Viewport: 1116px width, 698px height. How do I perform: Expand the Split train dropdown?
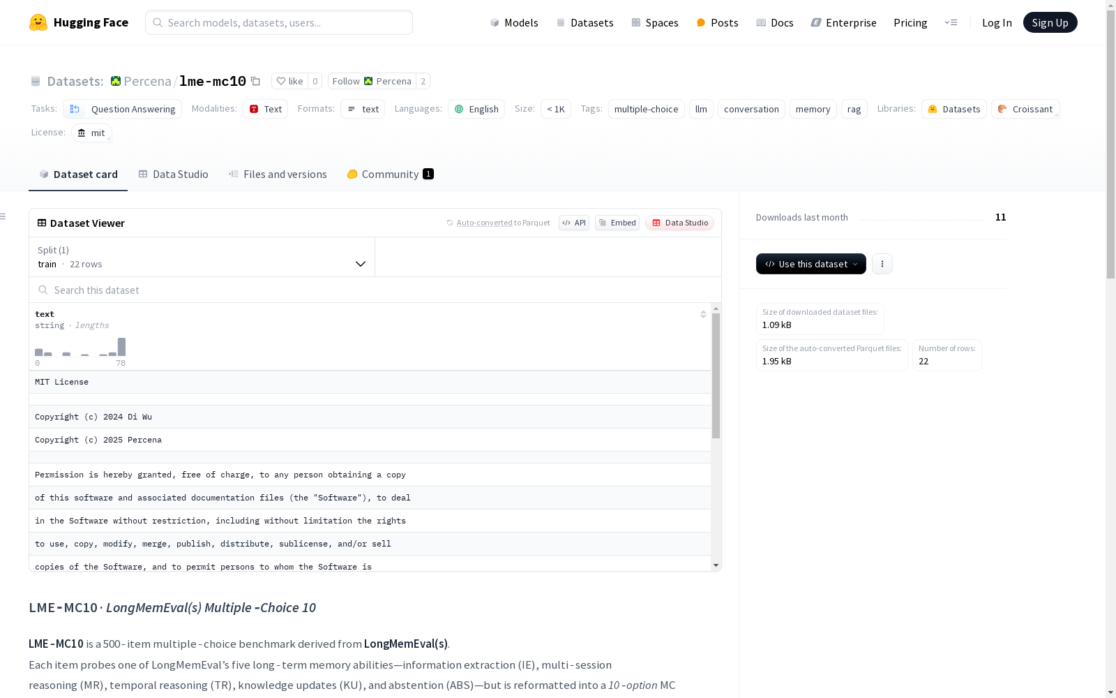(x=202, y=257)
